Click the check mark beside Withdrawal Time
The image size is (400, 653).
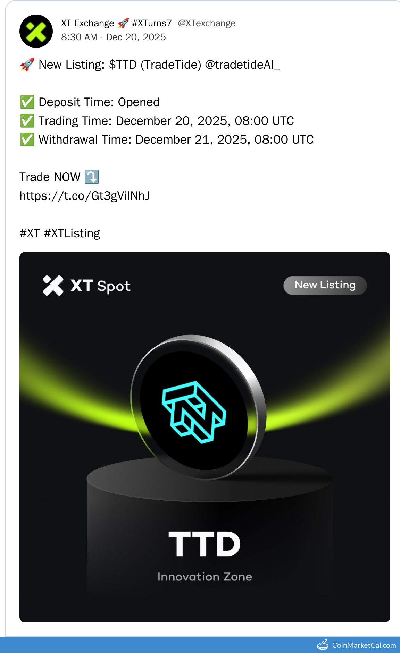click(x=27, y=140)
